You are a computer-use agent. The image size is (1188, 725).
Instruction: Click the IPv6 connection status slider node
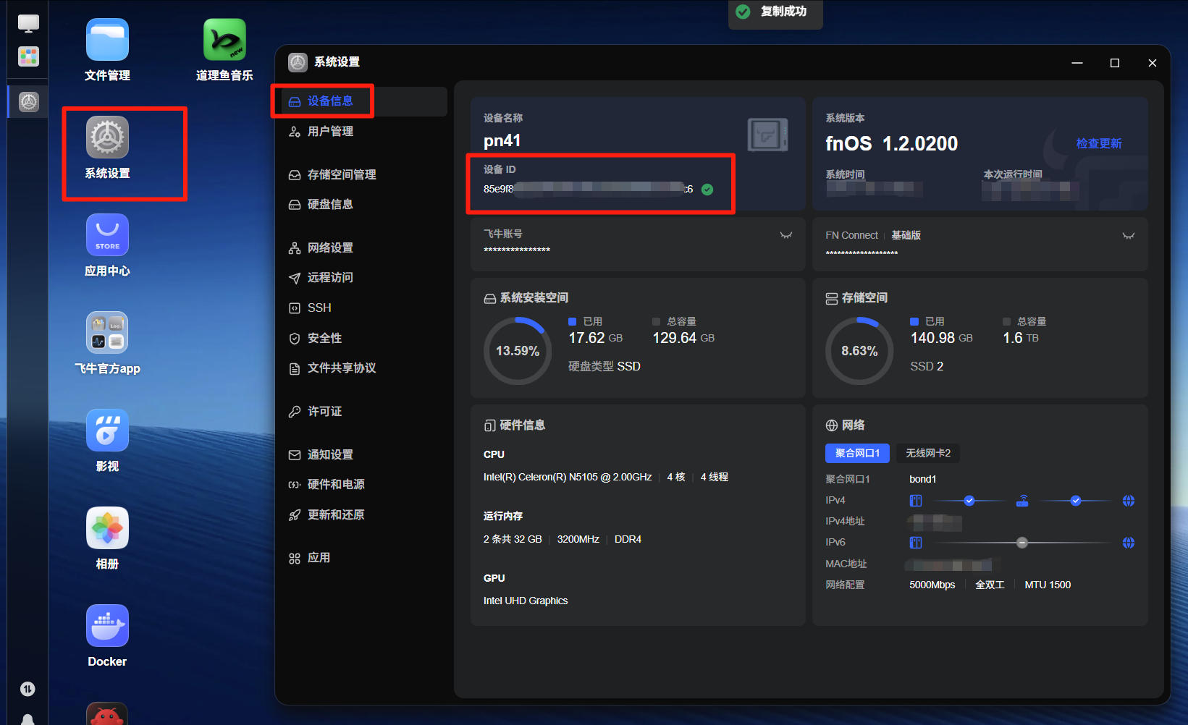pos(1022,543)
